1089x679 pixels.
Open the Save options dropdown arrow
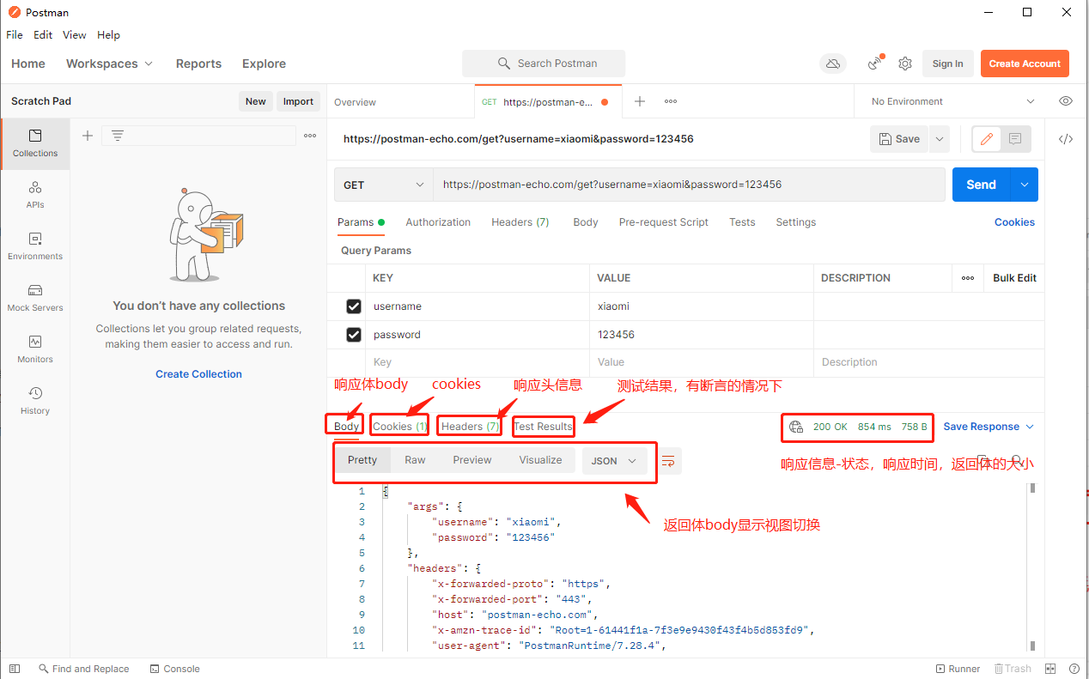(939, 139)
